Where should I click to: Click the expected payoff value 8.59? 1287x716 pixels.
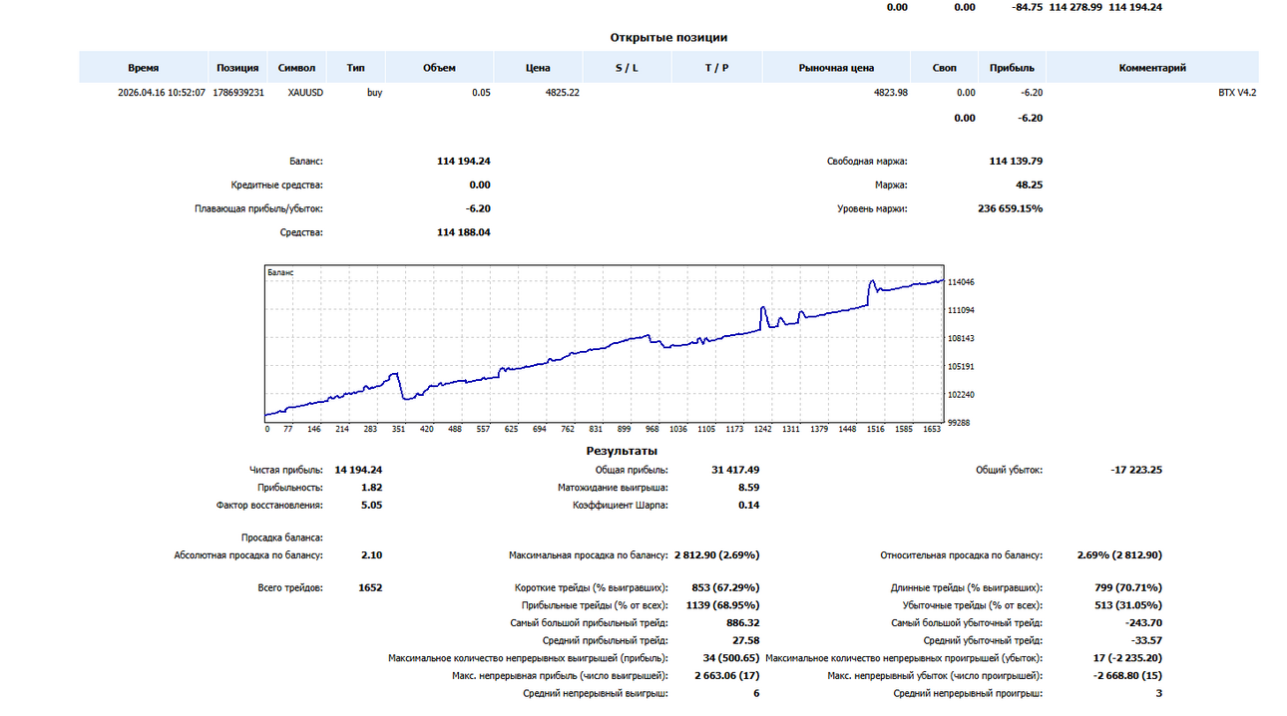coord(748,487)
